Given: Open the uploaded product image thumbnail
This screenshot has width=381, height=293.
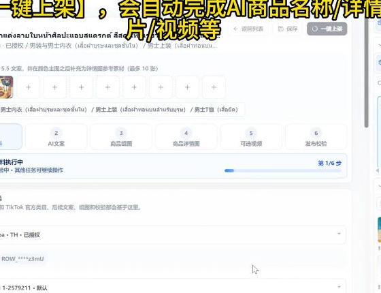Looking at the screenshot, I should [5, 87].
